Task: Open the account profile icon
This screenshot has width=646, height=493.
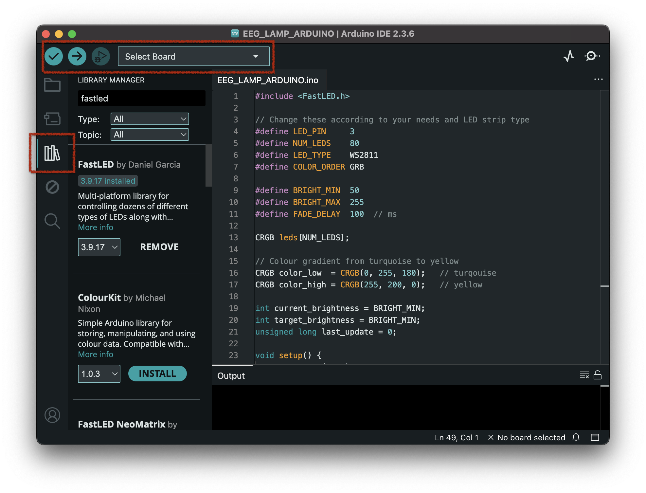Action: pyautogui.click(x=52, y=415)
